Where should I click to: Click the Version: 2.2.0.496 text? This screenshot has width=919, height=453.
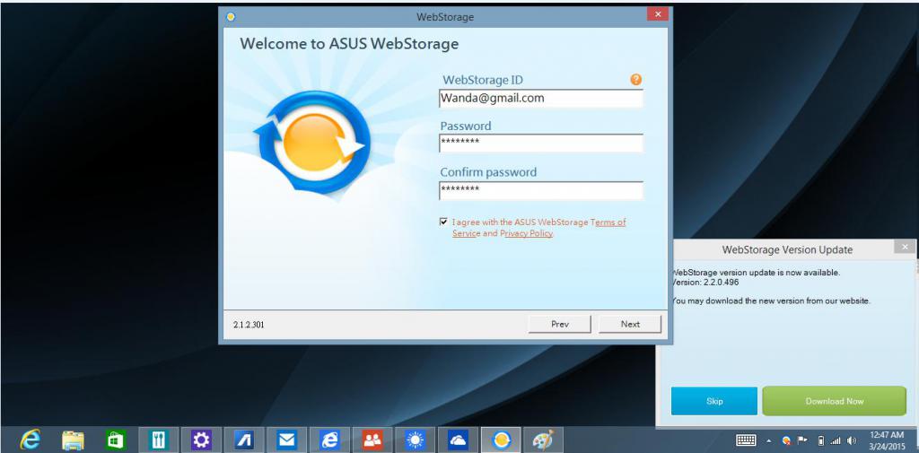click(x=705, y=282)
